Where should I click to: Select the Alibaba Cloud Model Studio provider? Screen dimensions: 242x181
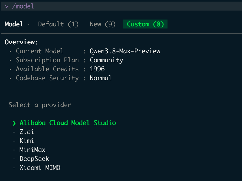pyautogui.click(x=68, y=123)
